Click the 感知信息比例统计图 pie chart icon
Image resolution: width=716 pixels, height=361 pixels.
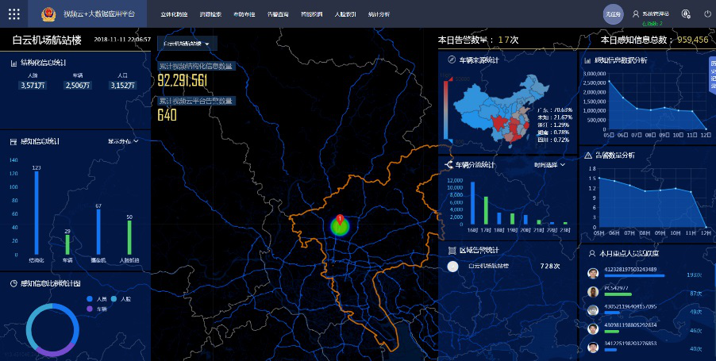(14, 282)
